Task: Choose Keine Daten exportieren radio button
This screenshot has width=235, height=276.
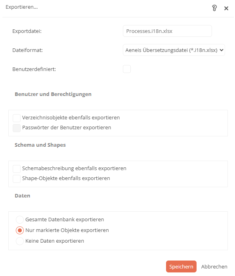Action: pos(20,241)
